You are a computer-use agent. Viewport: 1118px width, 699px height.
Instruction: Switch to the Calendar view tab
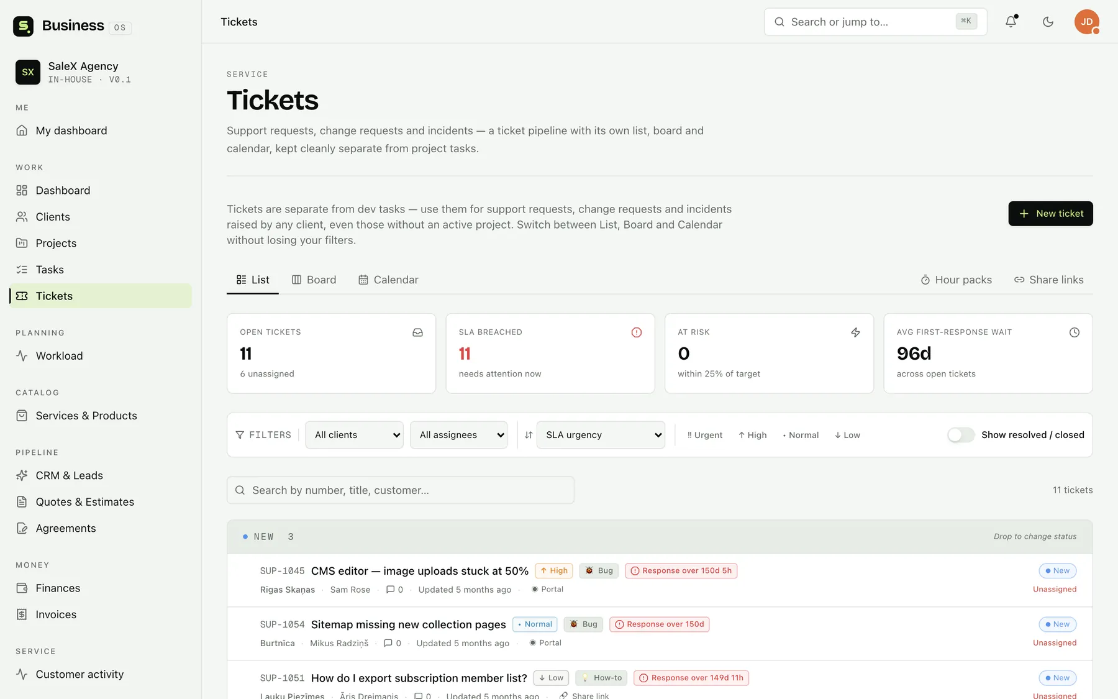coord(388,280)
